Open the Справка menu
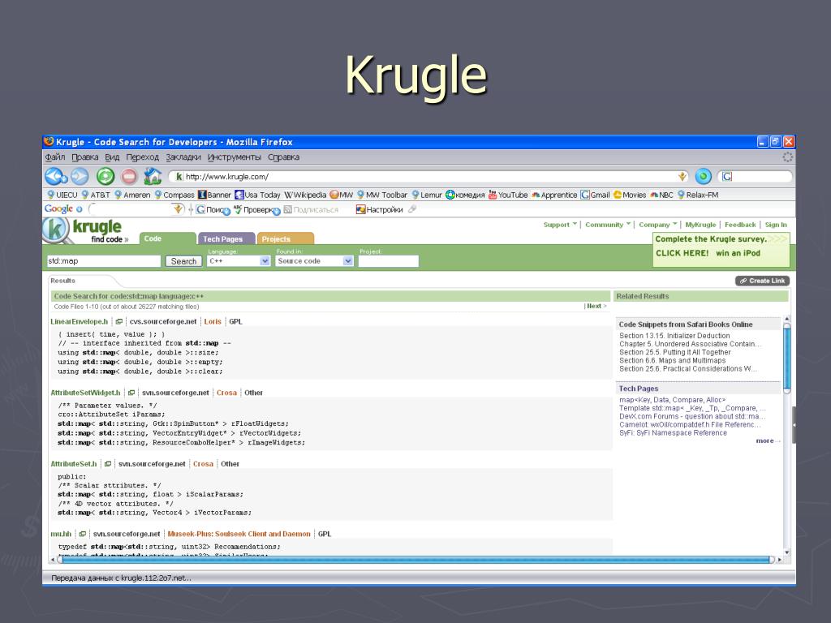This screenshot has height=623, width=831. point(283,157)
